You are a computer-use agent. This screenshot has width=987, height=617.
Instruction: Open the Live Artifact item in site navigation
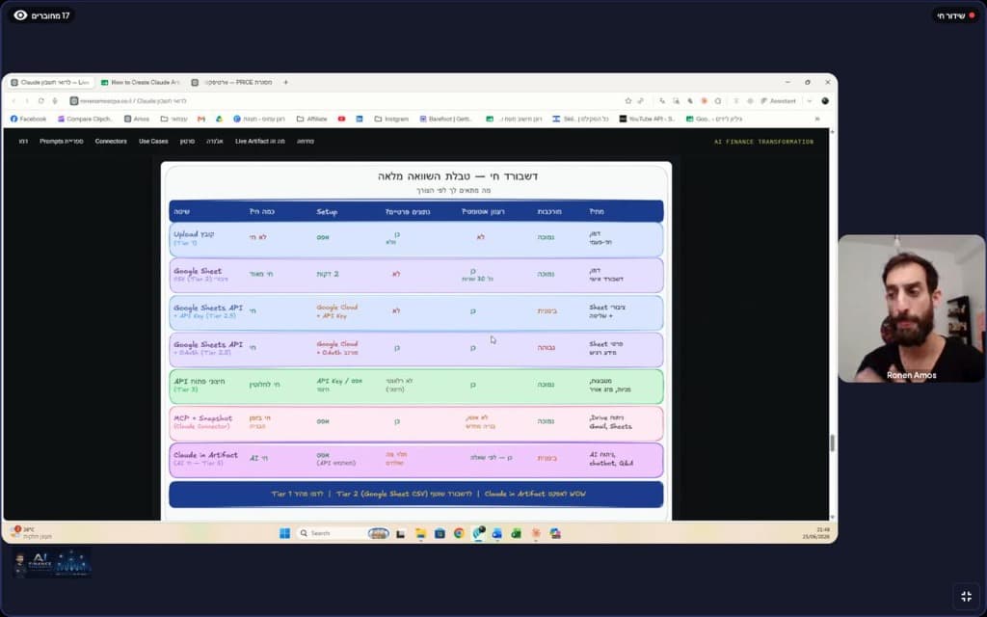tap(260, 141)
